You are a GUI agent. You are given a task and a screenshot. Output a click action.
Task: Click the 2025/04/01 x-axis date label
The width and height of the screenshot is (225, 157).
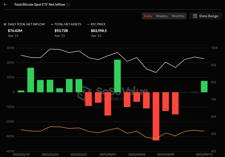pos(108,154)
